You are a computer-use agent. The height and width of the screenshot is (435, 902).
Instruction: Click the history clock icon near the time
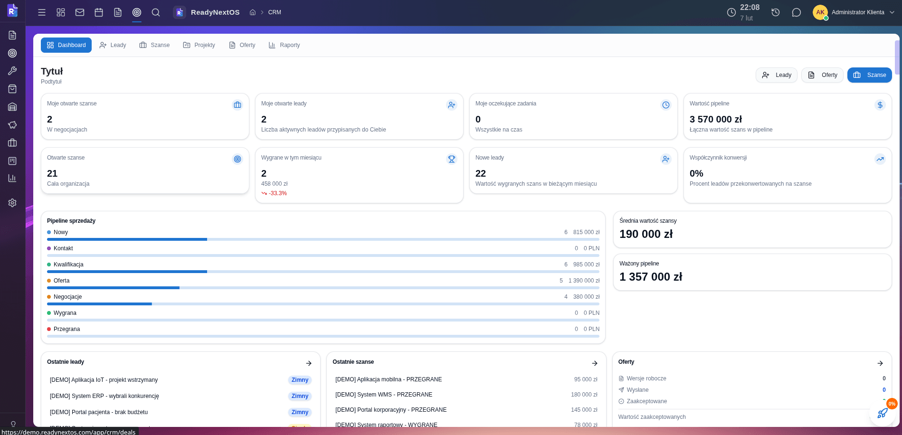click(x=776, y=12)
